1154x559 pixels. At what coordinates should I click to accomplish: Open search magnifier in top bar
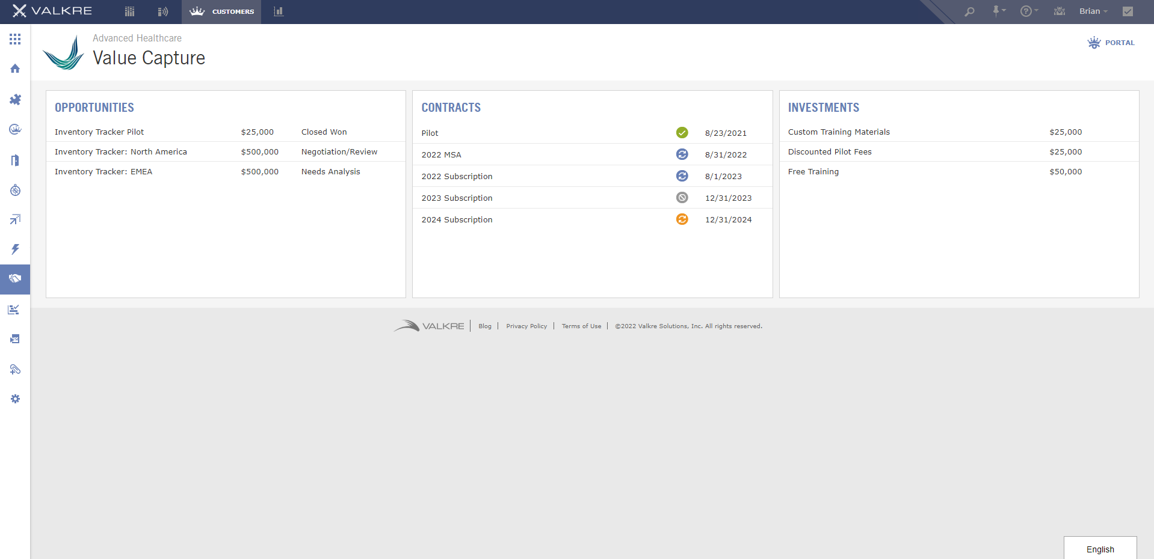pos(969,11)
